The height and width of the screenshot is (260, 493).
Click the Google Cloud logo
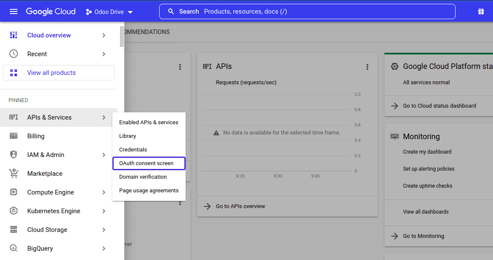(x=50, y=11)
